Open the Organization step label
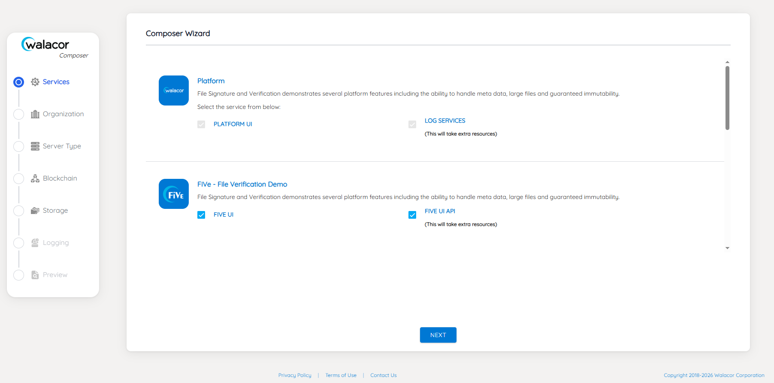The image size is (774, 383). pyautogui.click(x=63, y=114)
